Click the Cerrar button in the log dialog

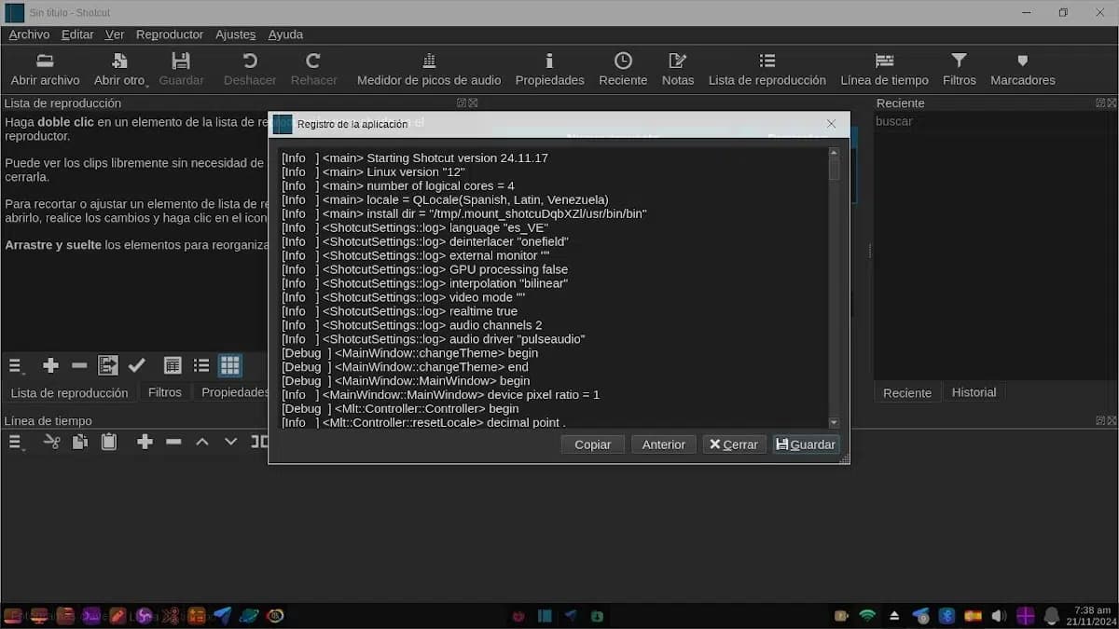pos(734,444)
